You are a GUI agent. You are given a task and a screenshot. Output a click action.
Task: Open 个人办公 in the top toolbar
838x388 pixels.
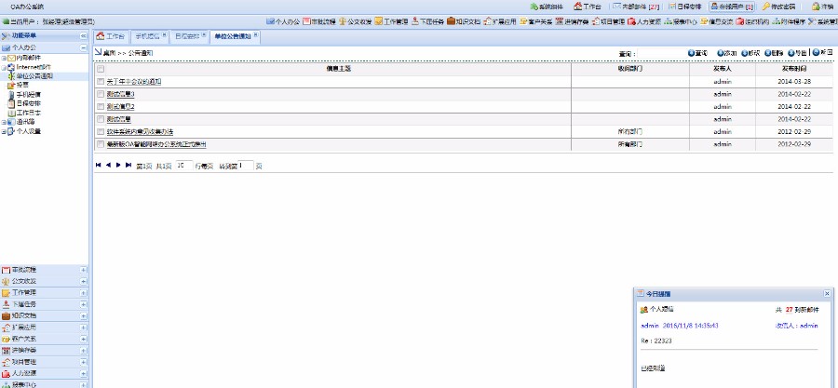(283, 22)
